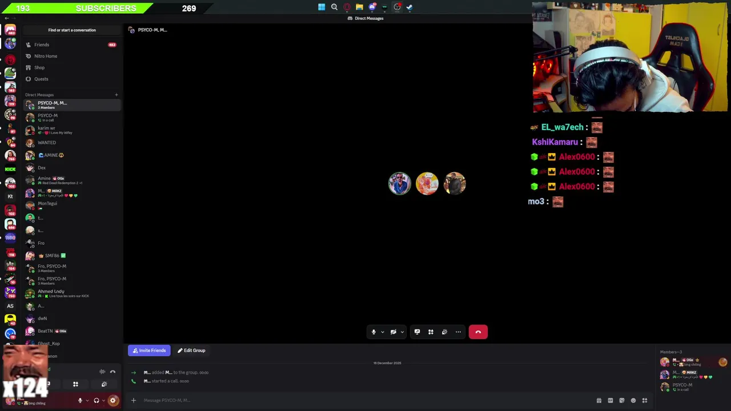The height and width of the screenshot is (411, 731).
Task: Open DM with Dex
Action: click(71, 168)
